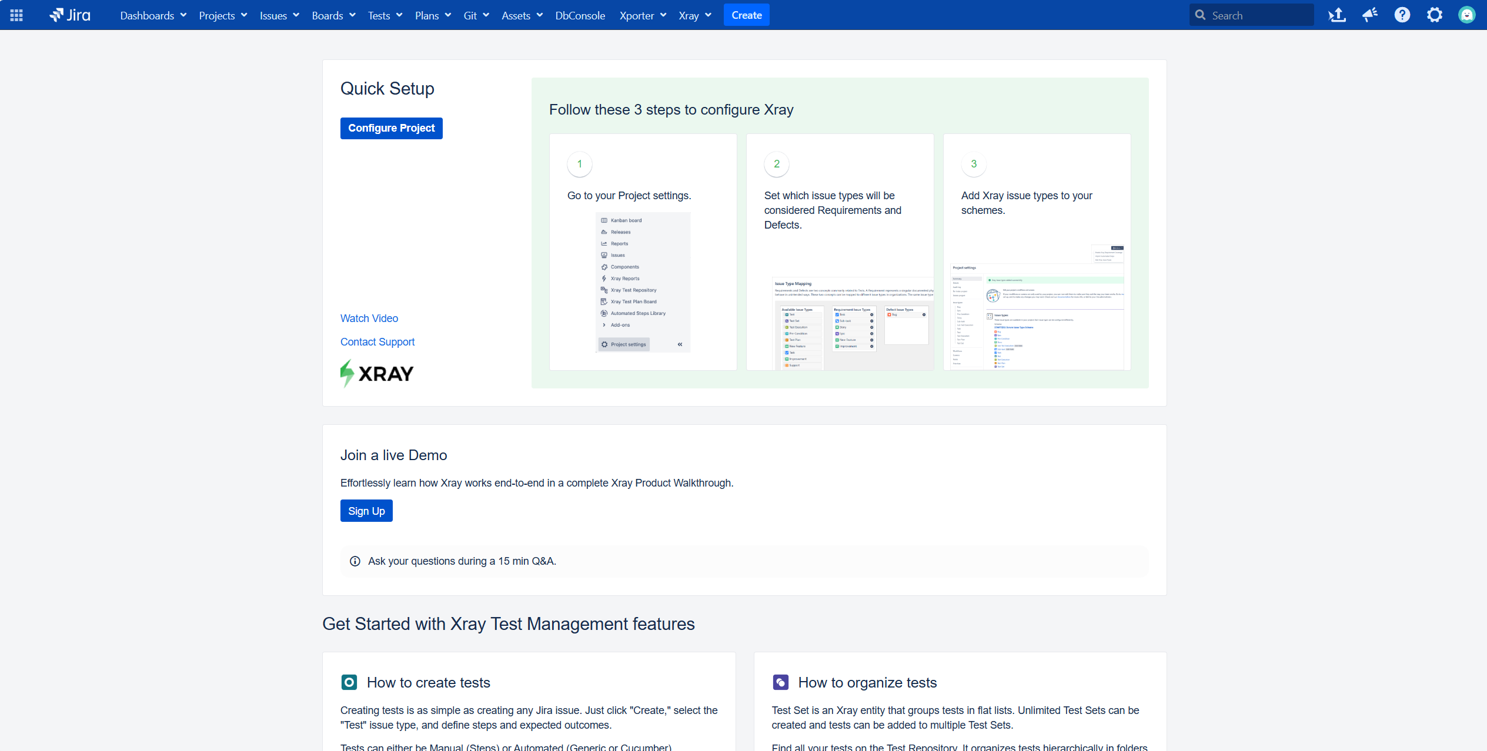Expand the Tests dropdown

pos(385,15)
